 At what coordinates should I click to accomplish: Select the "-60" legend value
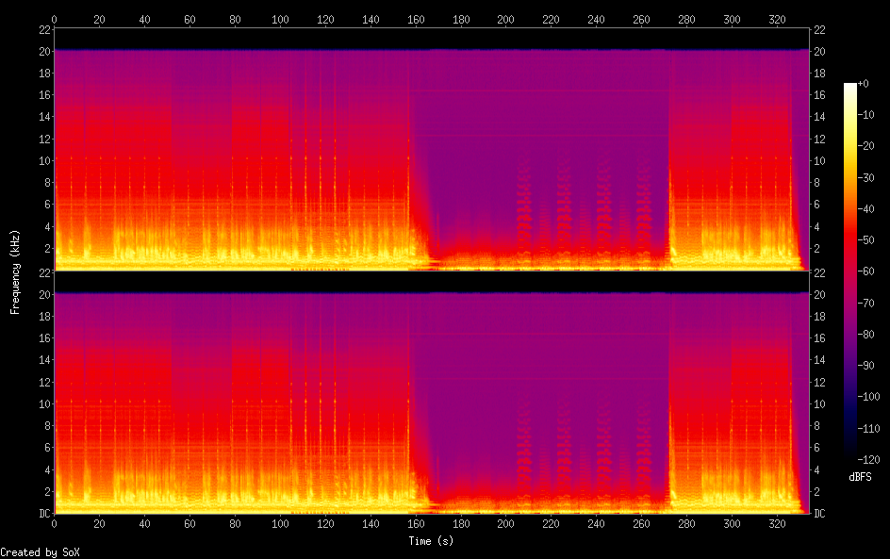click(x=865, y=271)
